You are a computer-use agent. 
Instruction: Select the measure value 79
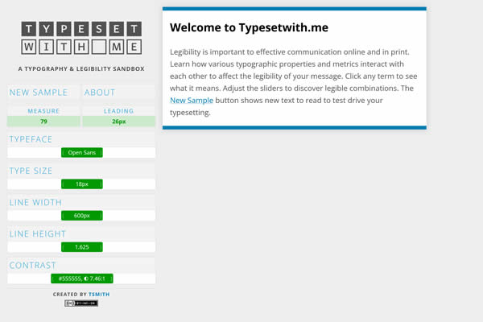click(43, 122)
